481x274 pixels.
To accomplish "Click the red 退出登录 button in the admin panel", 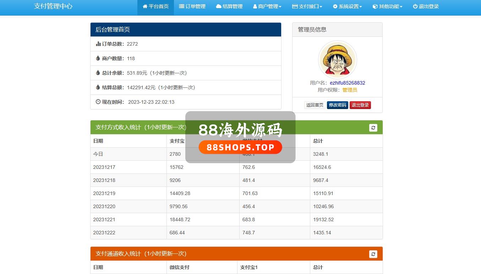I will click(x=360, y=105).
